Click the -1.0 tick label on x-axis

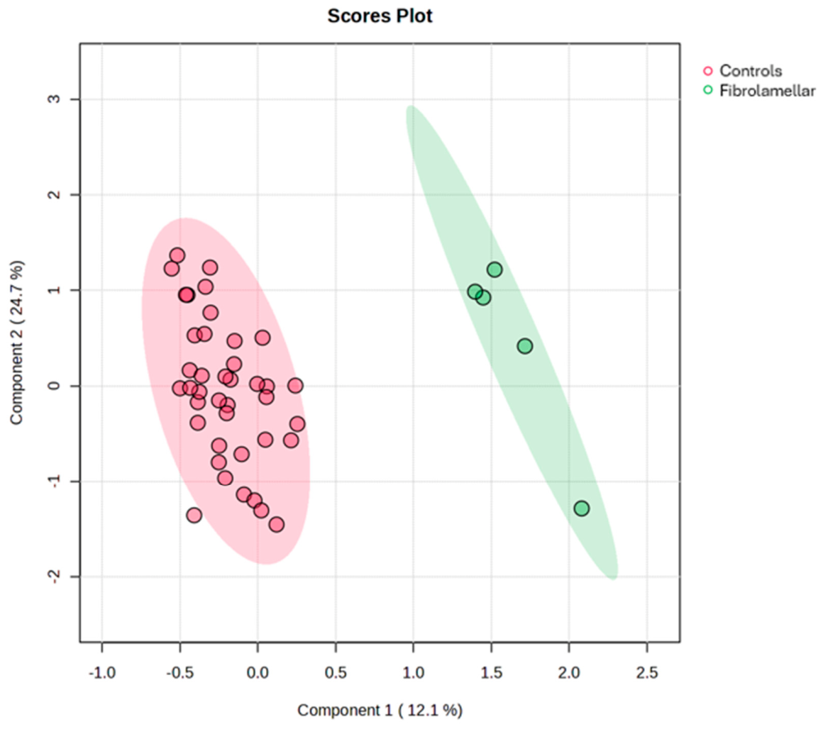102,673
